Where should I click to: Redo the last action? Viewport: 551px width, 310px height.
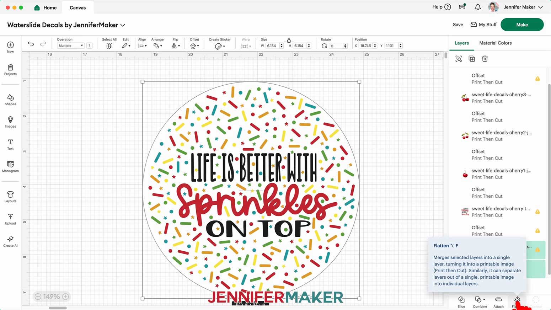pyautogui.click(x=43, y=44)
